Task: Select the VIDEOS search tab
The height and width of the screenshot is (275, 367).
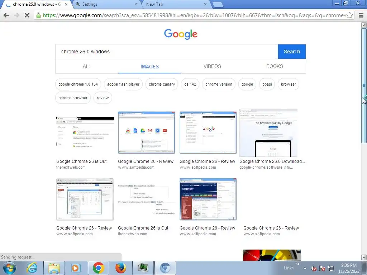Action: [x=212, y=66]
